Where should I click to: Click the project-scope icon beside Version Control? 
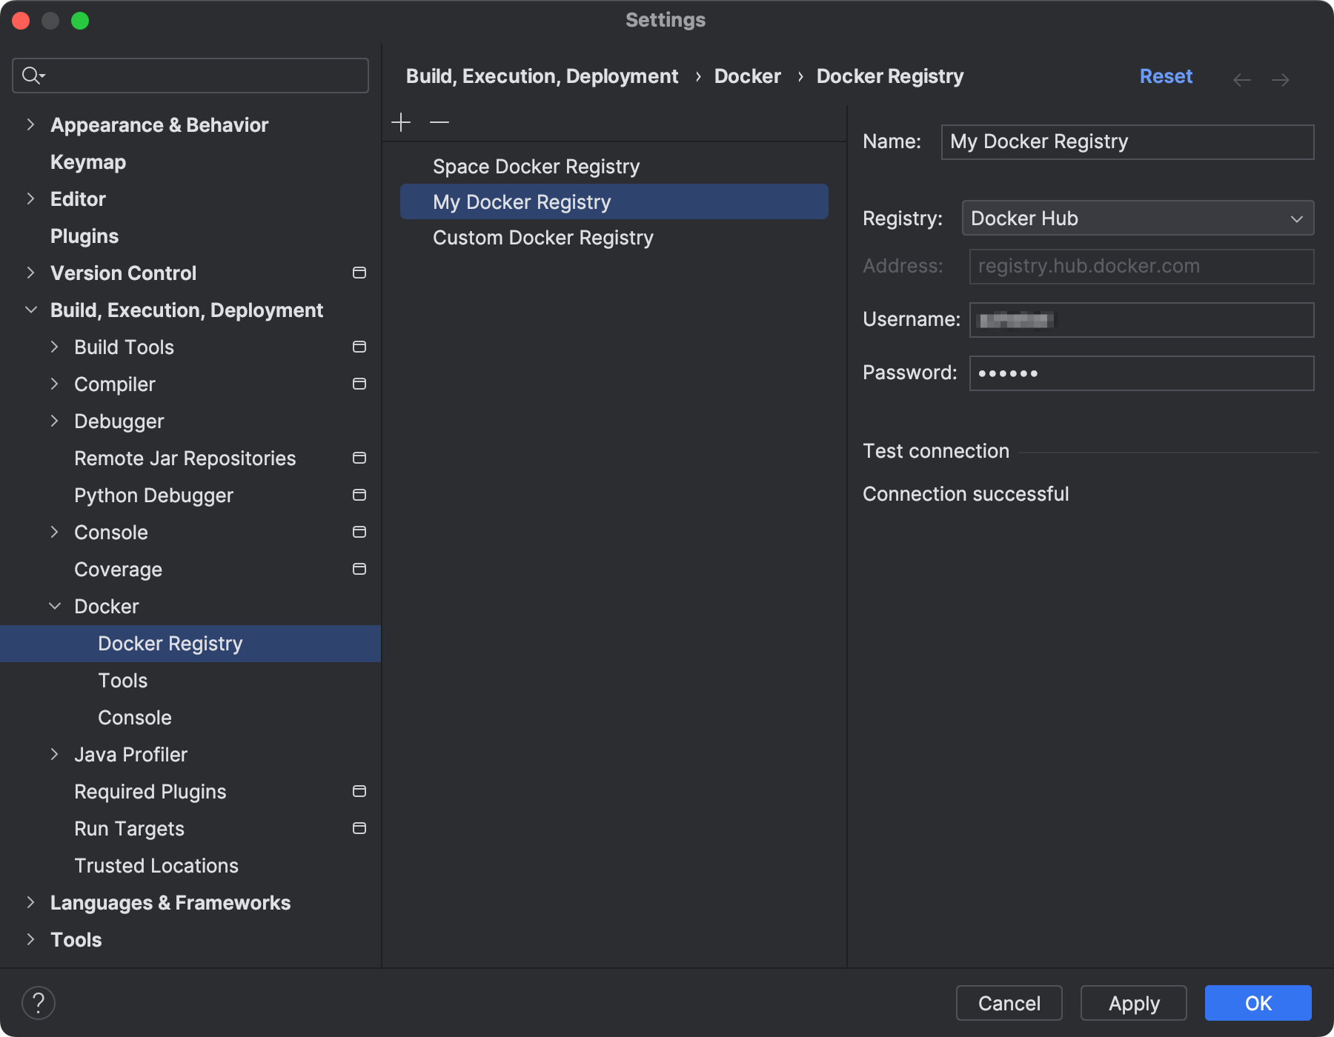pyautogui.click(x=359, y=273)
